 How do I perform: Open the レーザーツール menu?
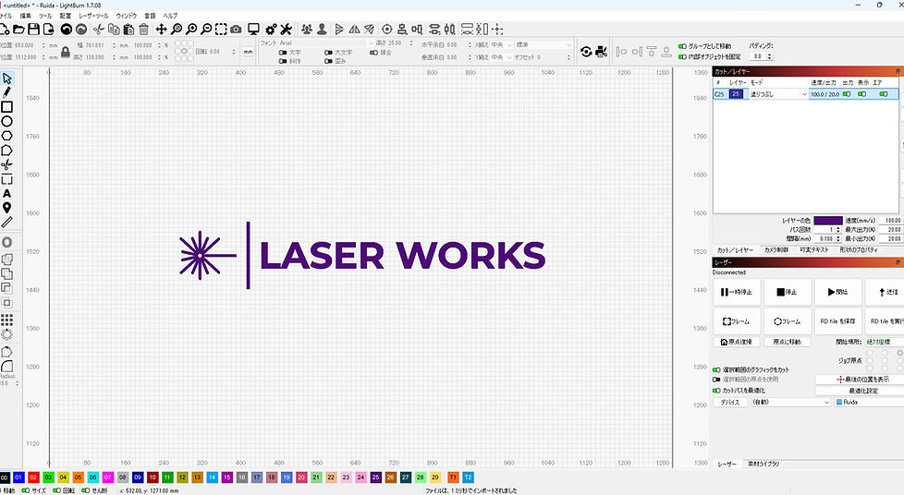(x=93, y=16)
